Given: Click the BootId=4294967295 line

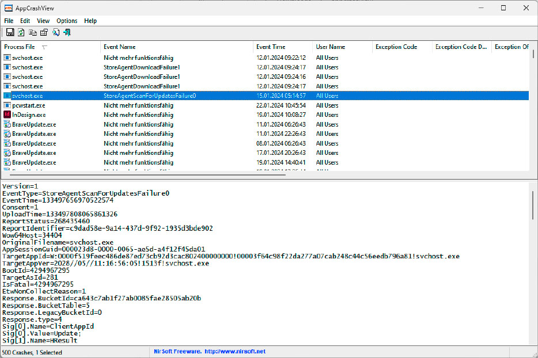Looking at the screenshot, I should [x=36, y=270].
